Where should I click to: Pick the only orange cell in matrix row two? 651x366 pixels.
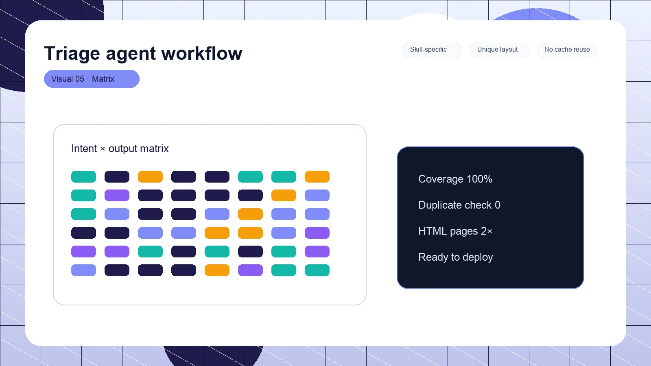284,196
